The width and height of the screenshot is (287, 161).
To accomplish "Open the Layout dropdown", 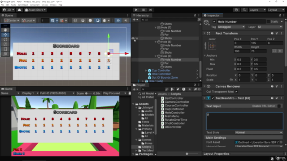I will pos(276,10).
